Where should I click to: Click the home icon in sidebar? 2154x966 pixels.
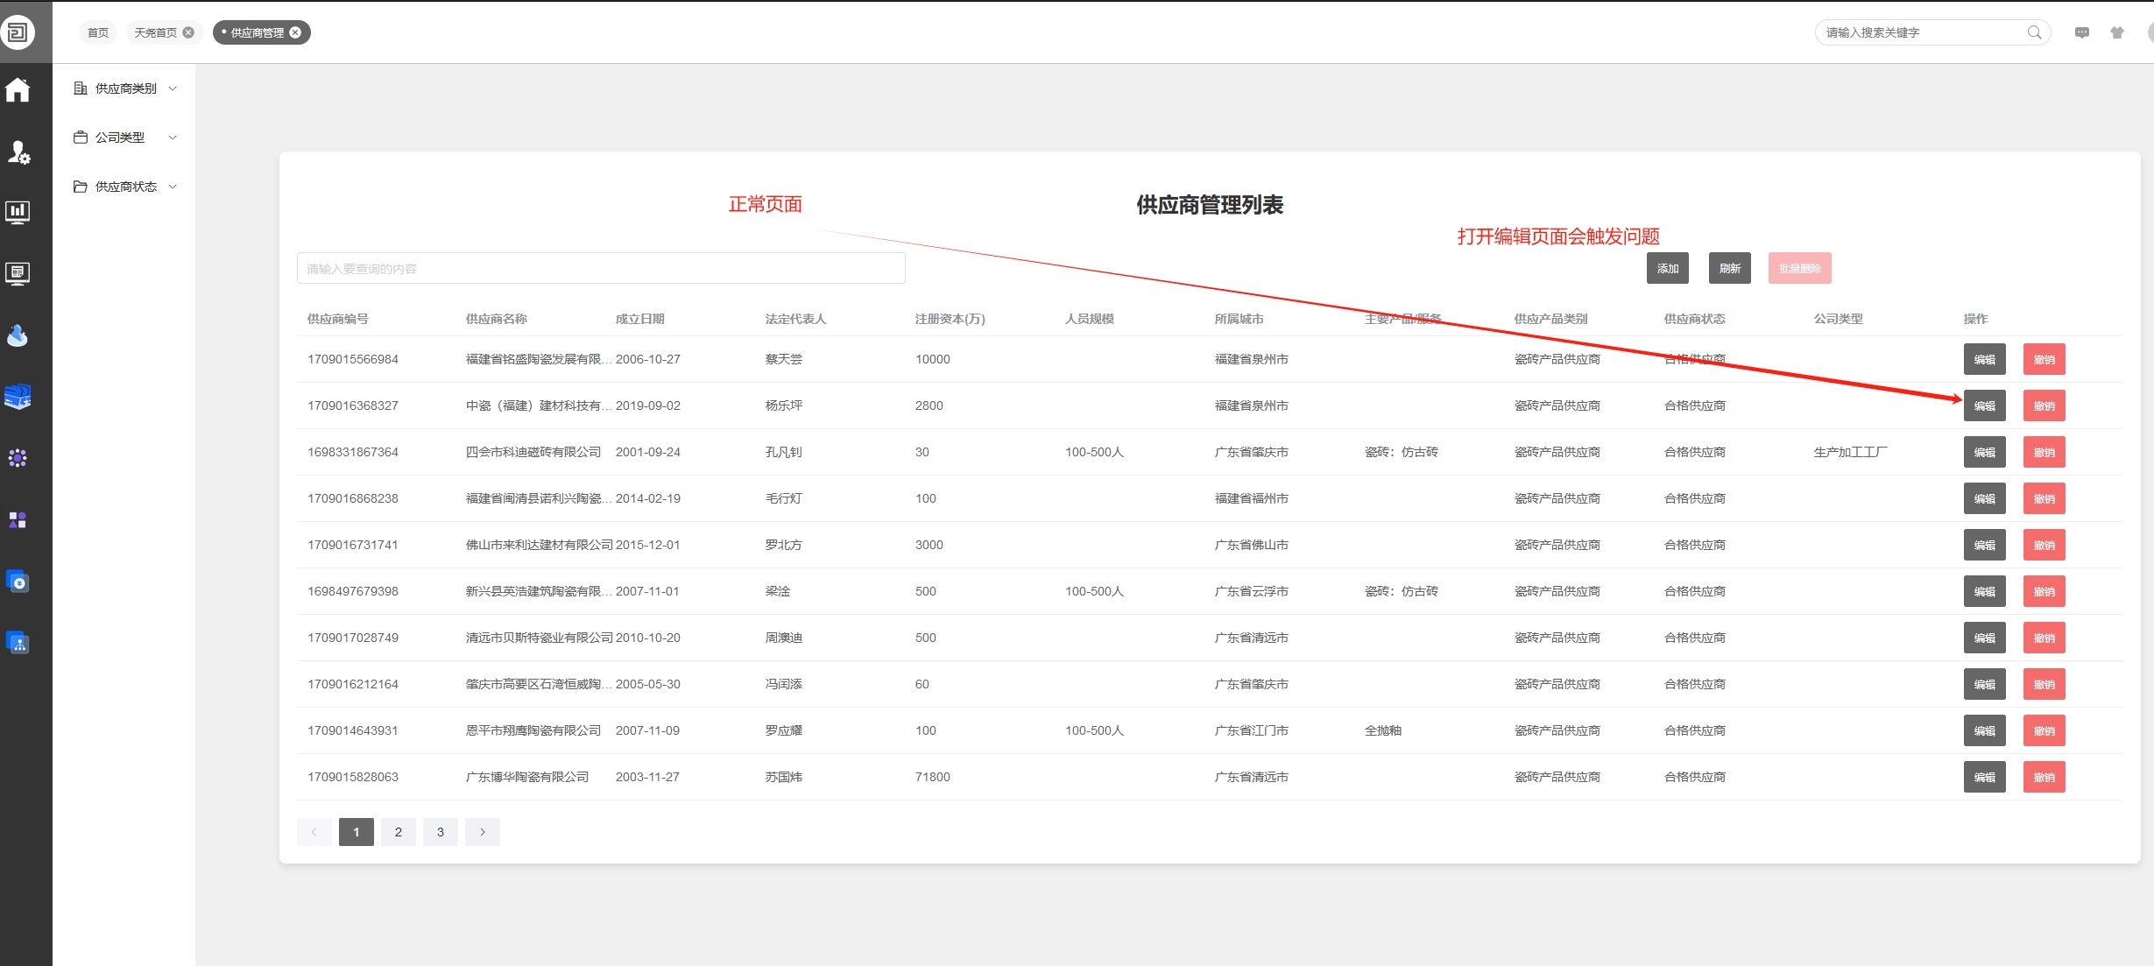(x=18, y=89)
